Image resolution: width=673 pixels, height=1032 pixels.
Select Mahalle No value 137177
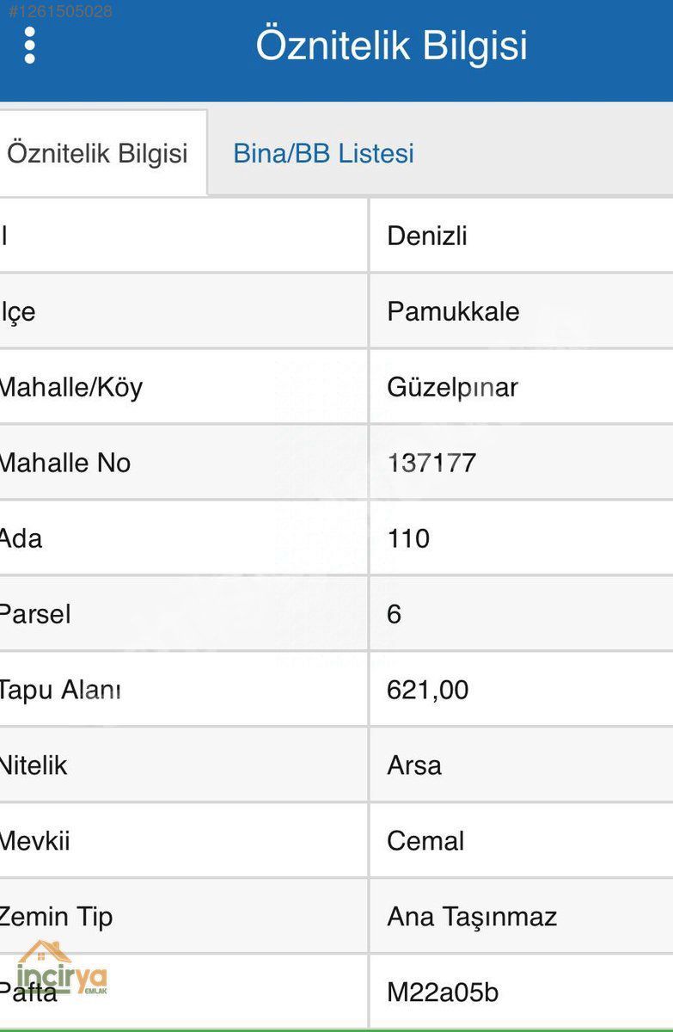[x=431, y=463]
